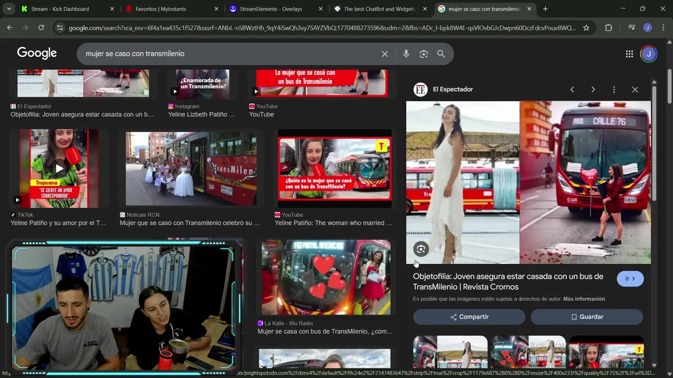Show next image in preview panel
673x378 pixels.
point(593,89)
